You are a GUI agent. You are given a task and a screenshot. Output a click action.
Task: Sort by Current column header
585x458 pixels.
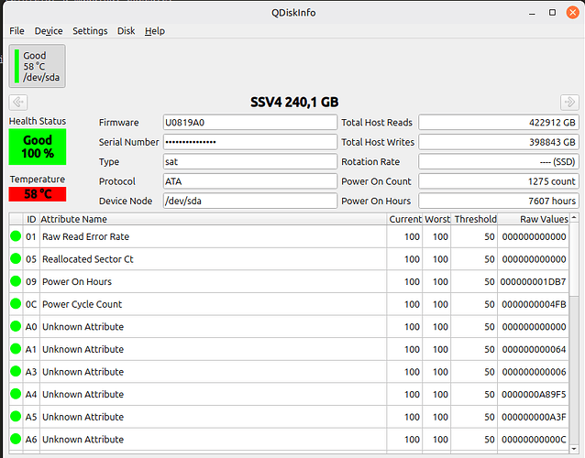tap(404, 219)
